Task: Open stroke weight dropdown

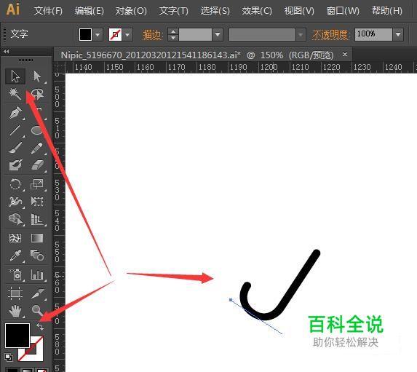Action: coord(218,35)
